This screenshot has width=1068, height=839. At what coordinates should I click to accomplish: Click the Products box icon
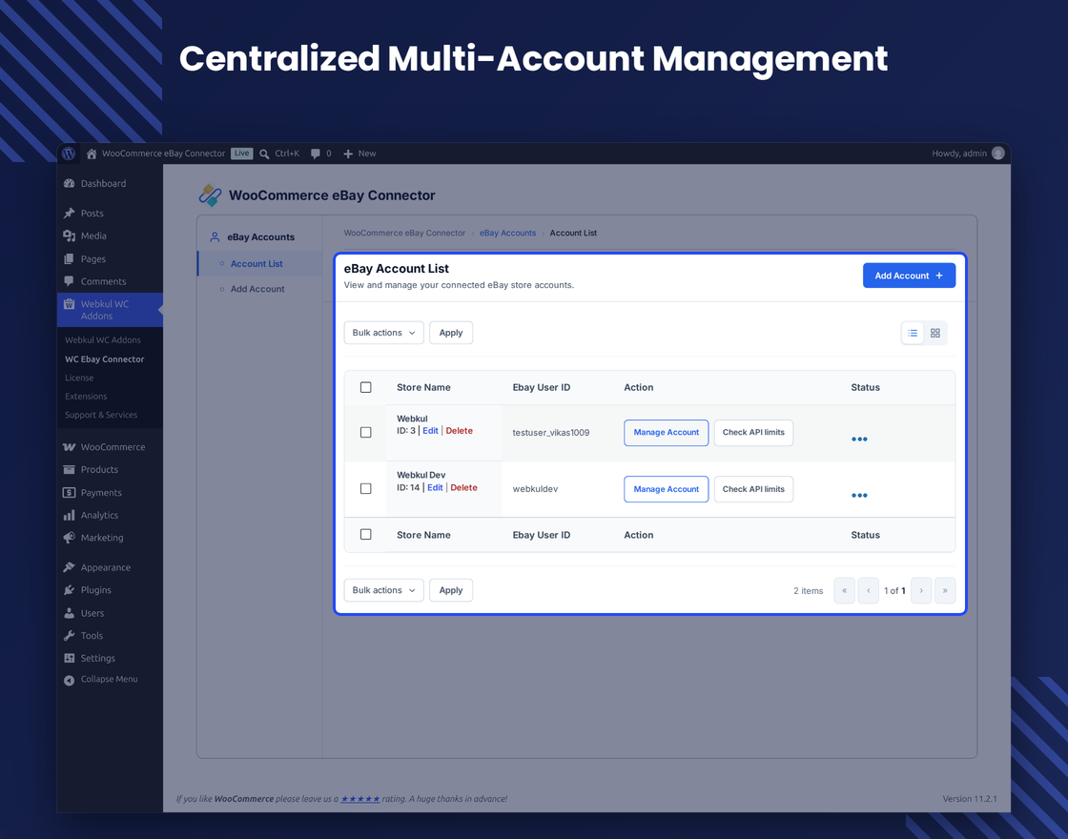(69, 469)
